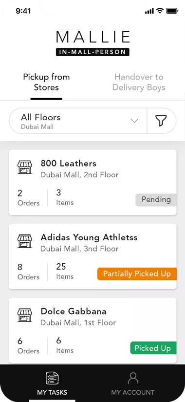This screenshot has height=402, width=185.
Task: Tap the cellular signal bars icon
Action: point(149,11)
